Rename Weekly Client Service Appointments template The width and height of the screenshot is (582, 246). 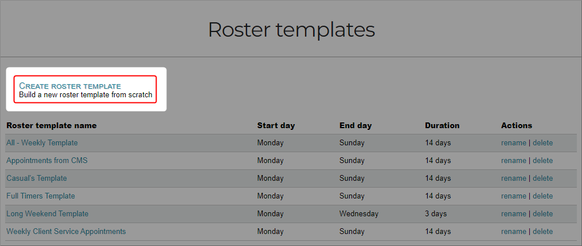pyautogui.click(x=513, y=231)
